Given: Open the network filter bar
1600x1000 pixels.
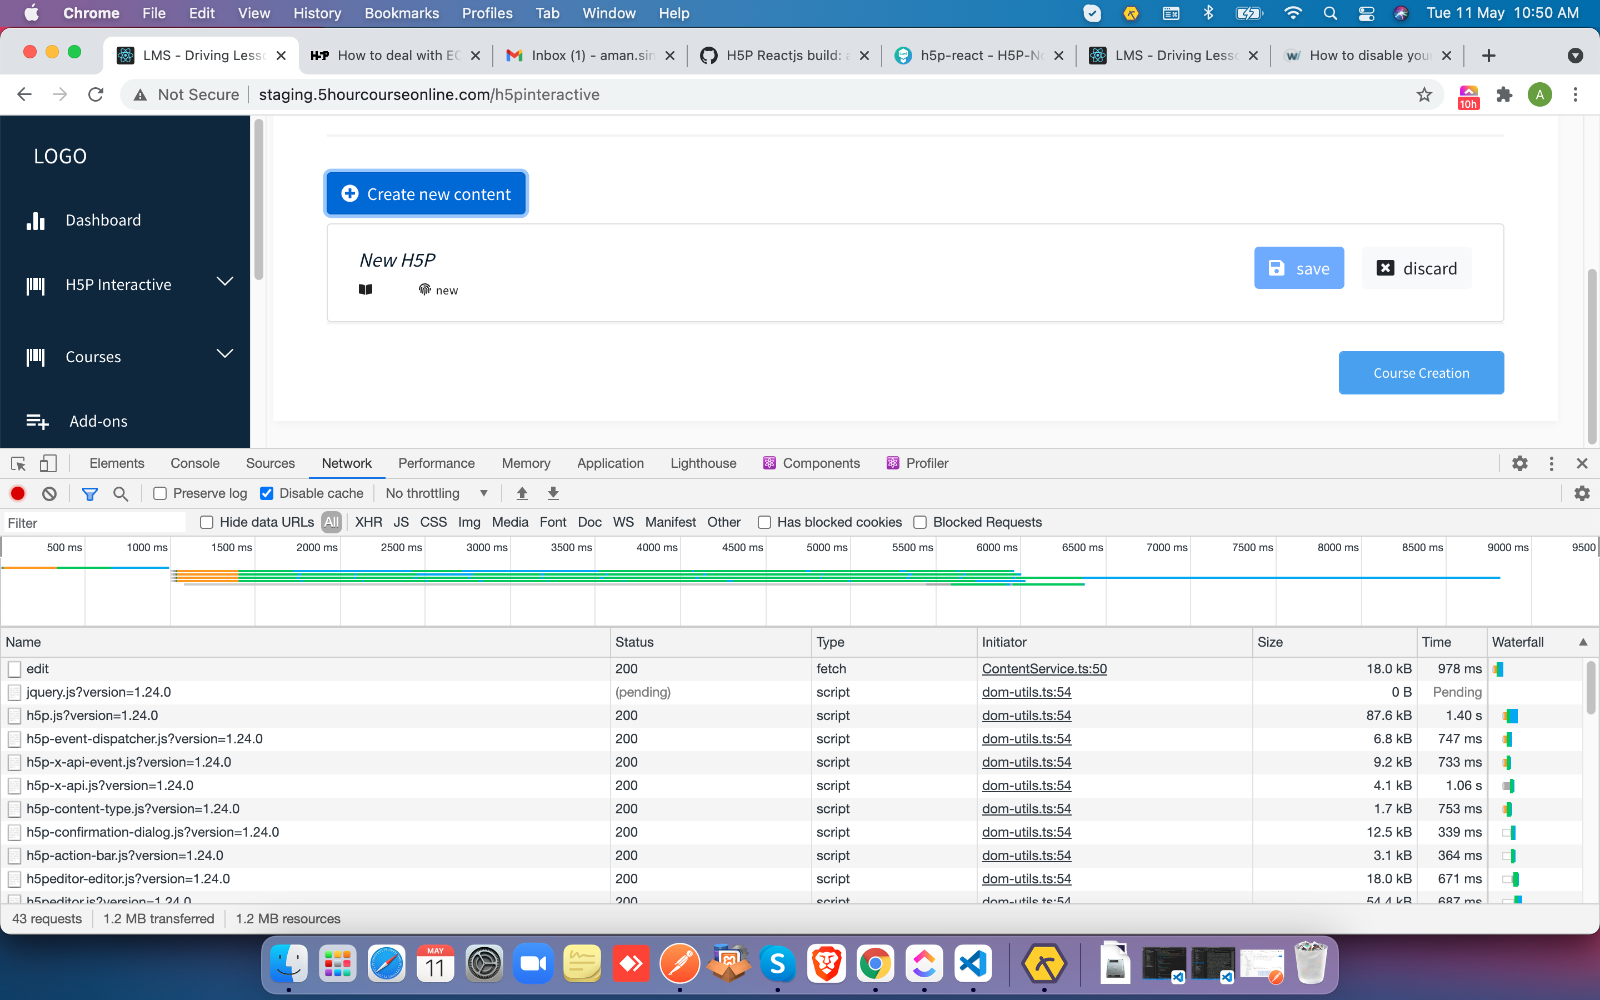Looking at the screenshot, I should coord(90,493).
